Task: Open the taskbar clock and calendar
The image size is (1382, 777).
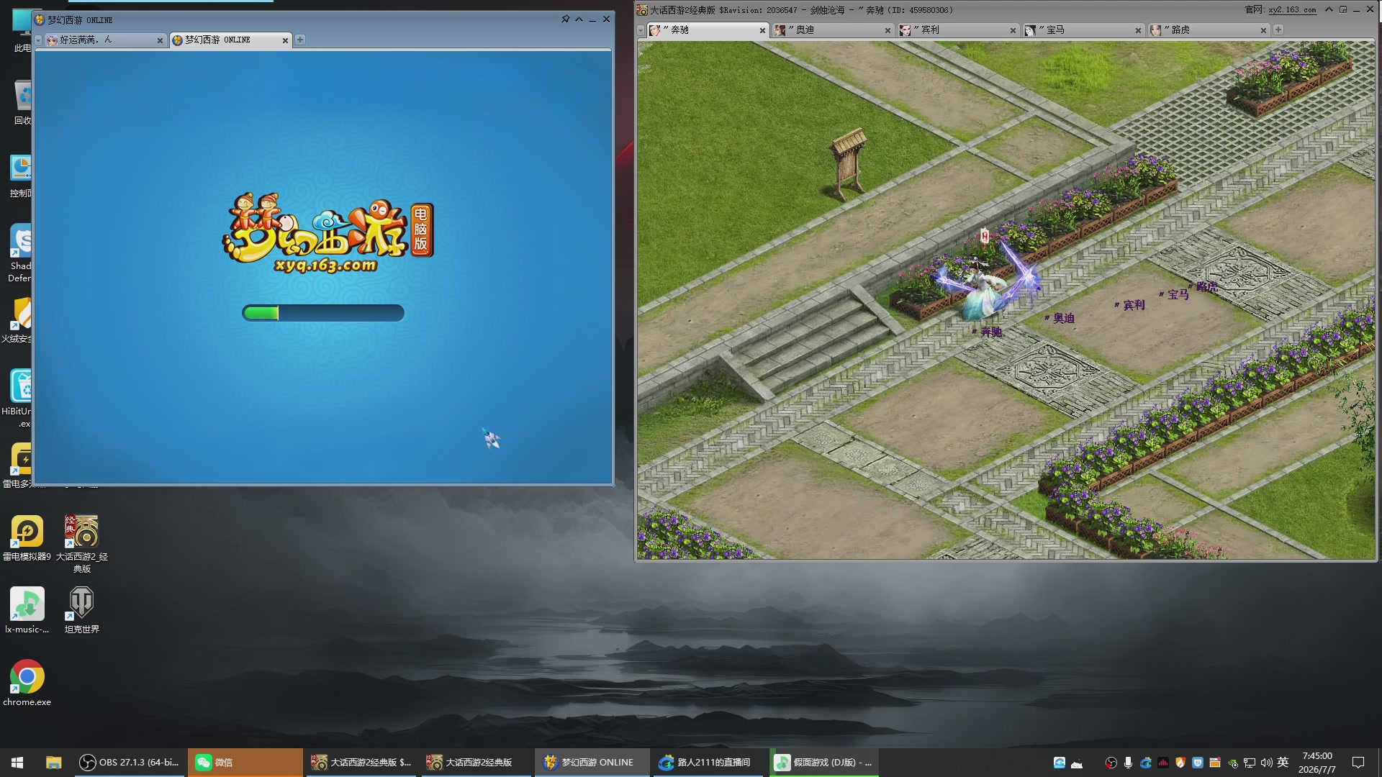Action: [1317, 763]
